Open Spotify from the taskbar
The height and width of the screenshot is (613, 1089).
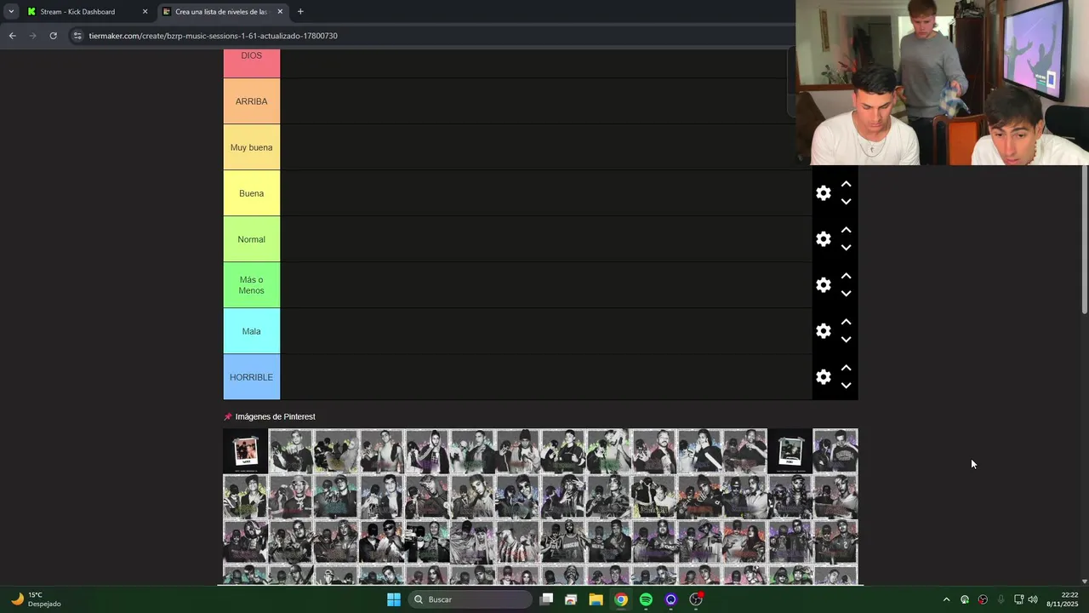coord(646,599)
